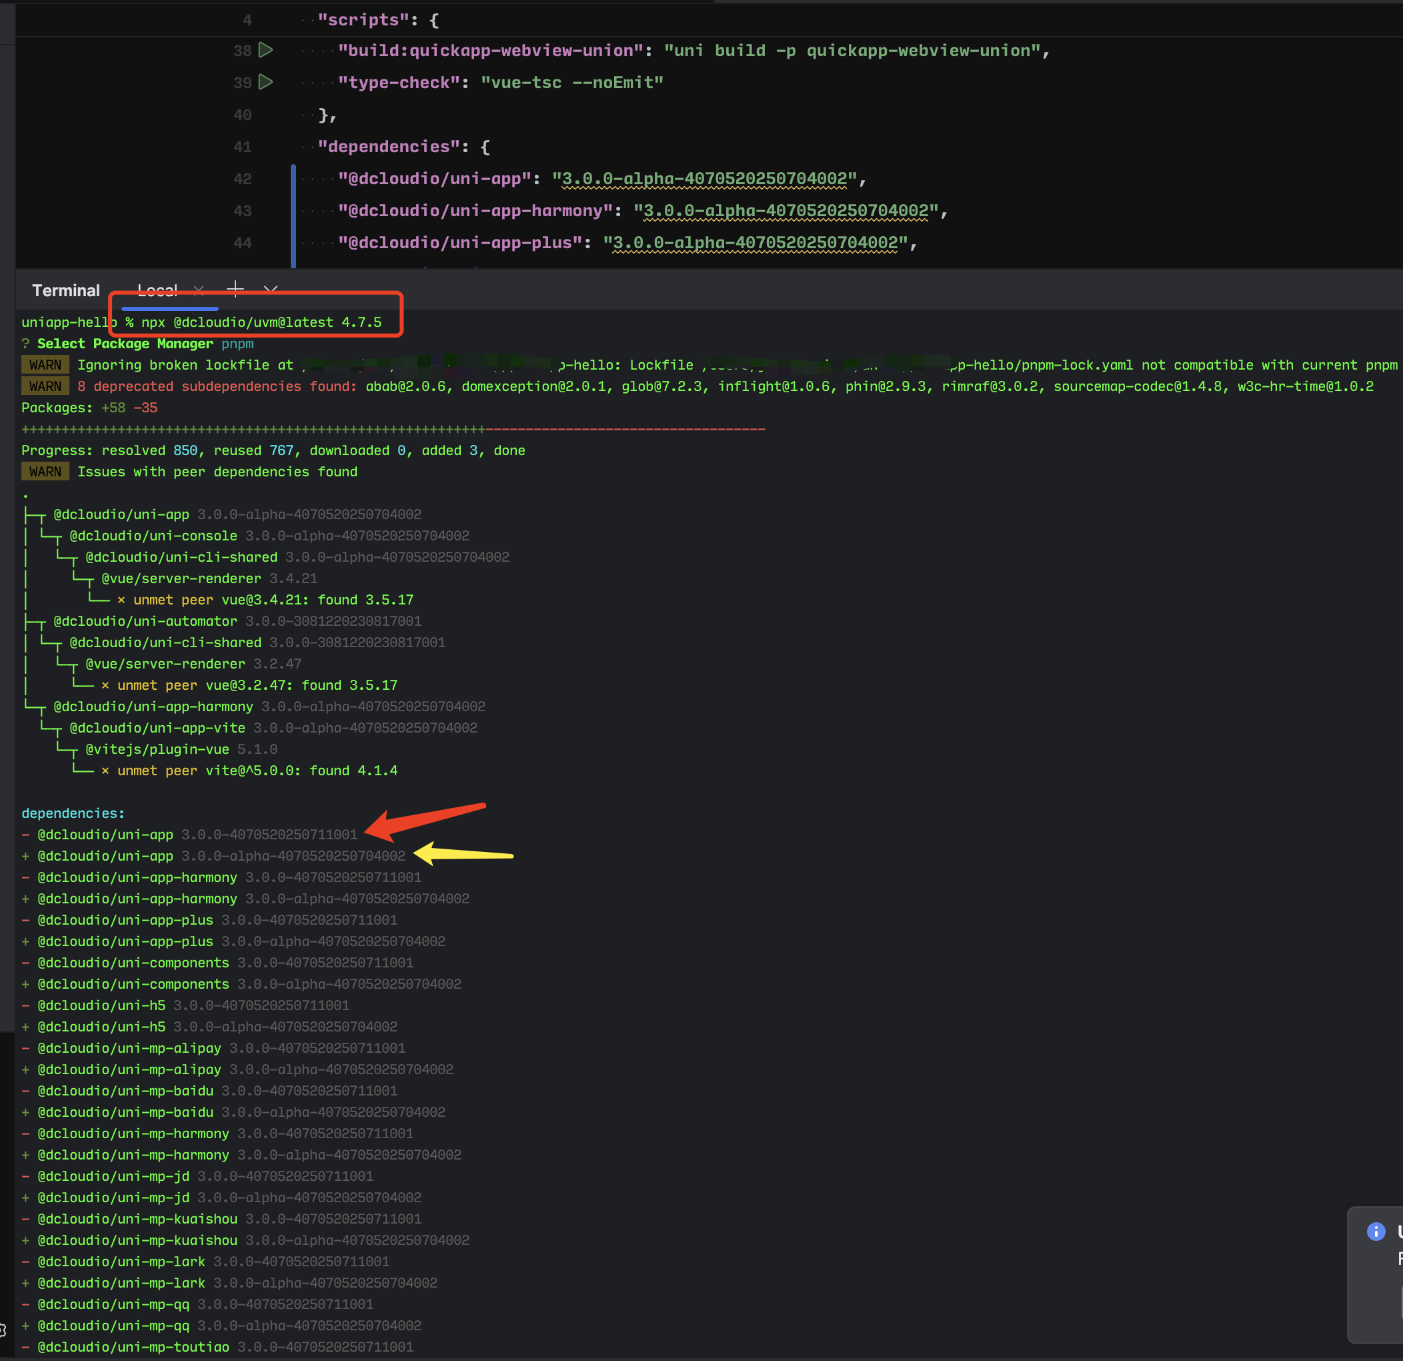This screenshot has height=1361, width=1403.
Task: Open the terminal options chevron dropdown
Action: pyautogui.click(x=271, y=290)
